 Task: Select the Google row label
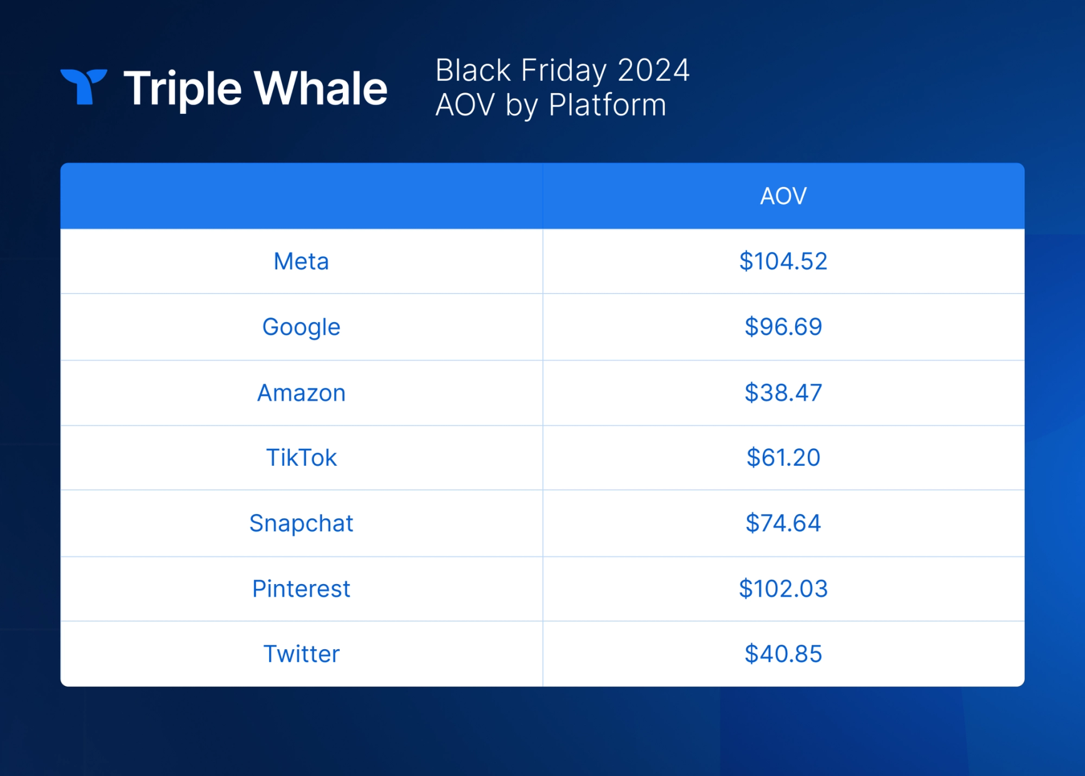(301, 327)
